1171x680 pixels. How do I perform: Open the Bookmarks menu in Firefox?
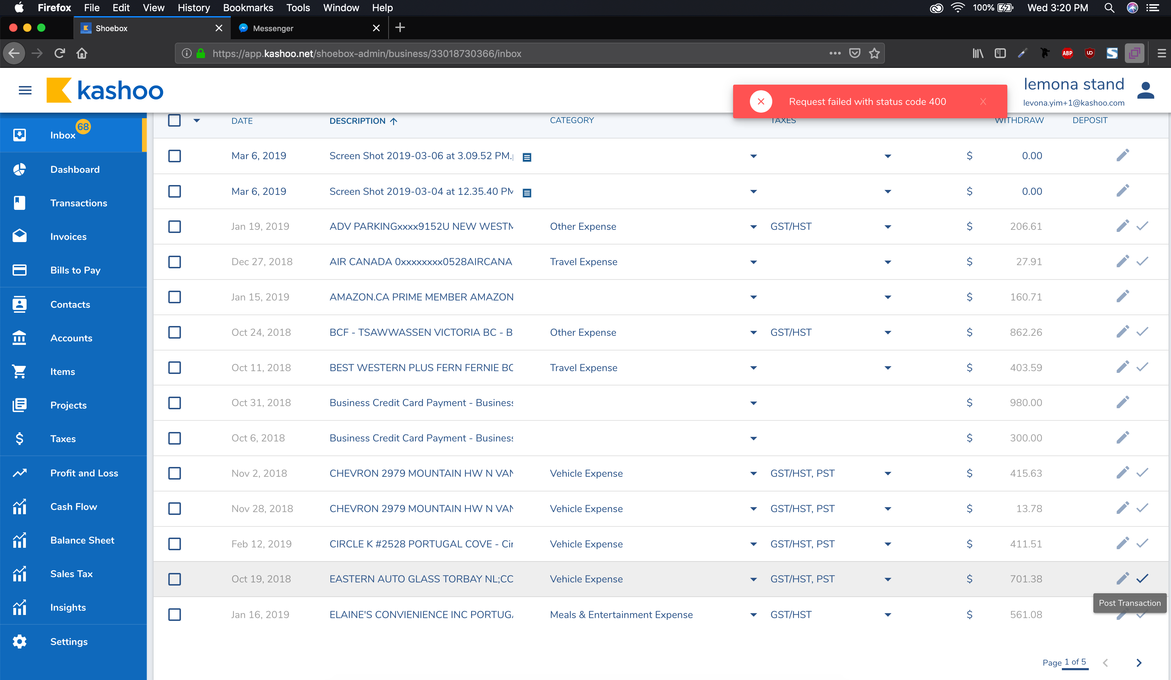point(248,7)
